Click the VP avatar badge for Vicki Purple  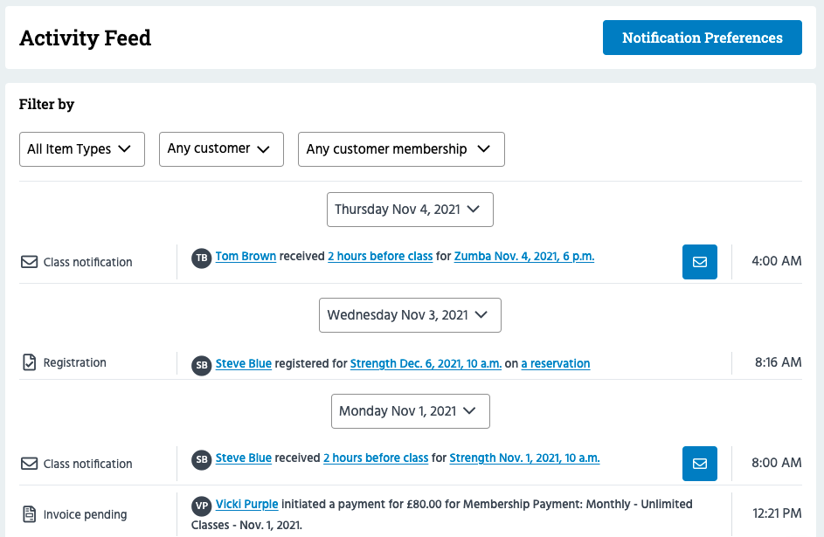point(202,504)
